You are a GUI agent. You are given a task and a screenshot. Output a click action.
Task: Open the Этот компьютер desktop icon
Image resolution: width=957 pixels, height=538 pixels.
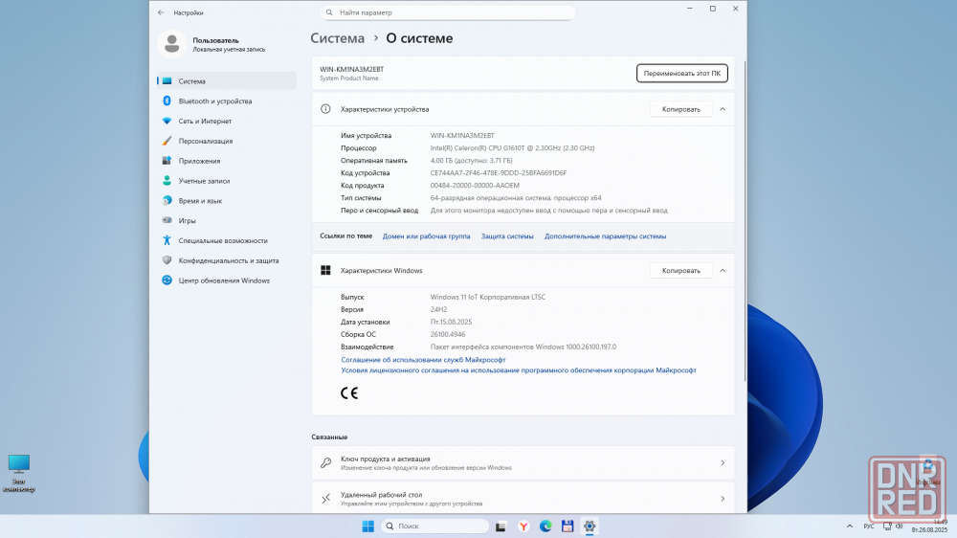19,473
